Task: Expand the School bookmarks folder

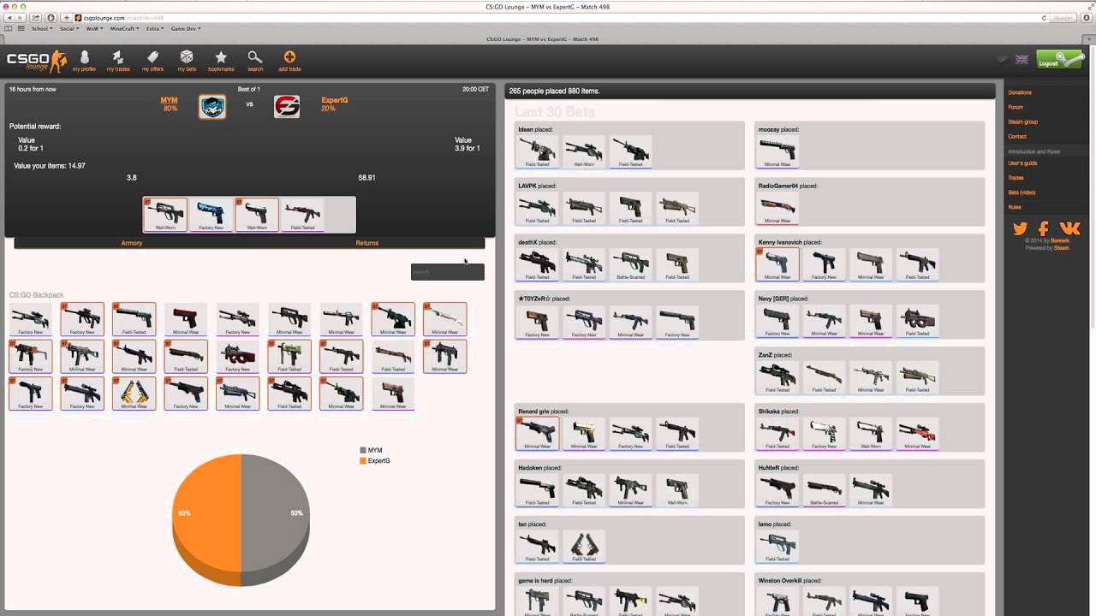Action: click(41, 28)
